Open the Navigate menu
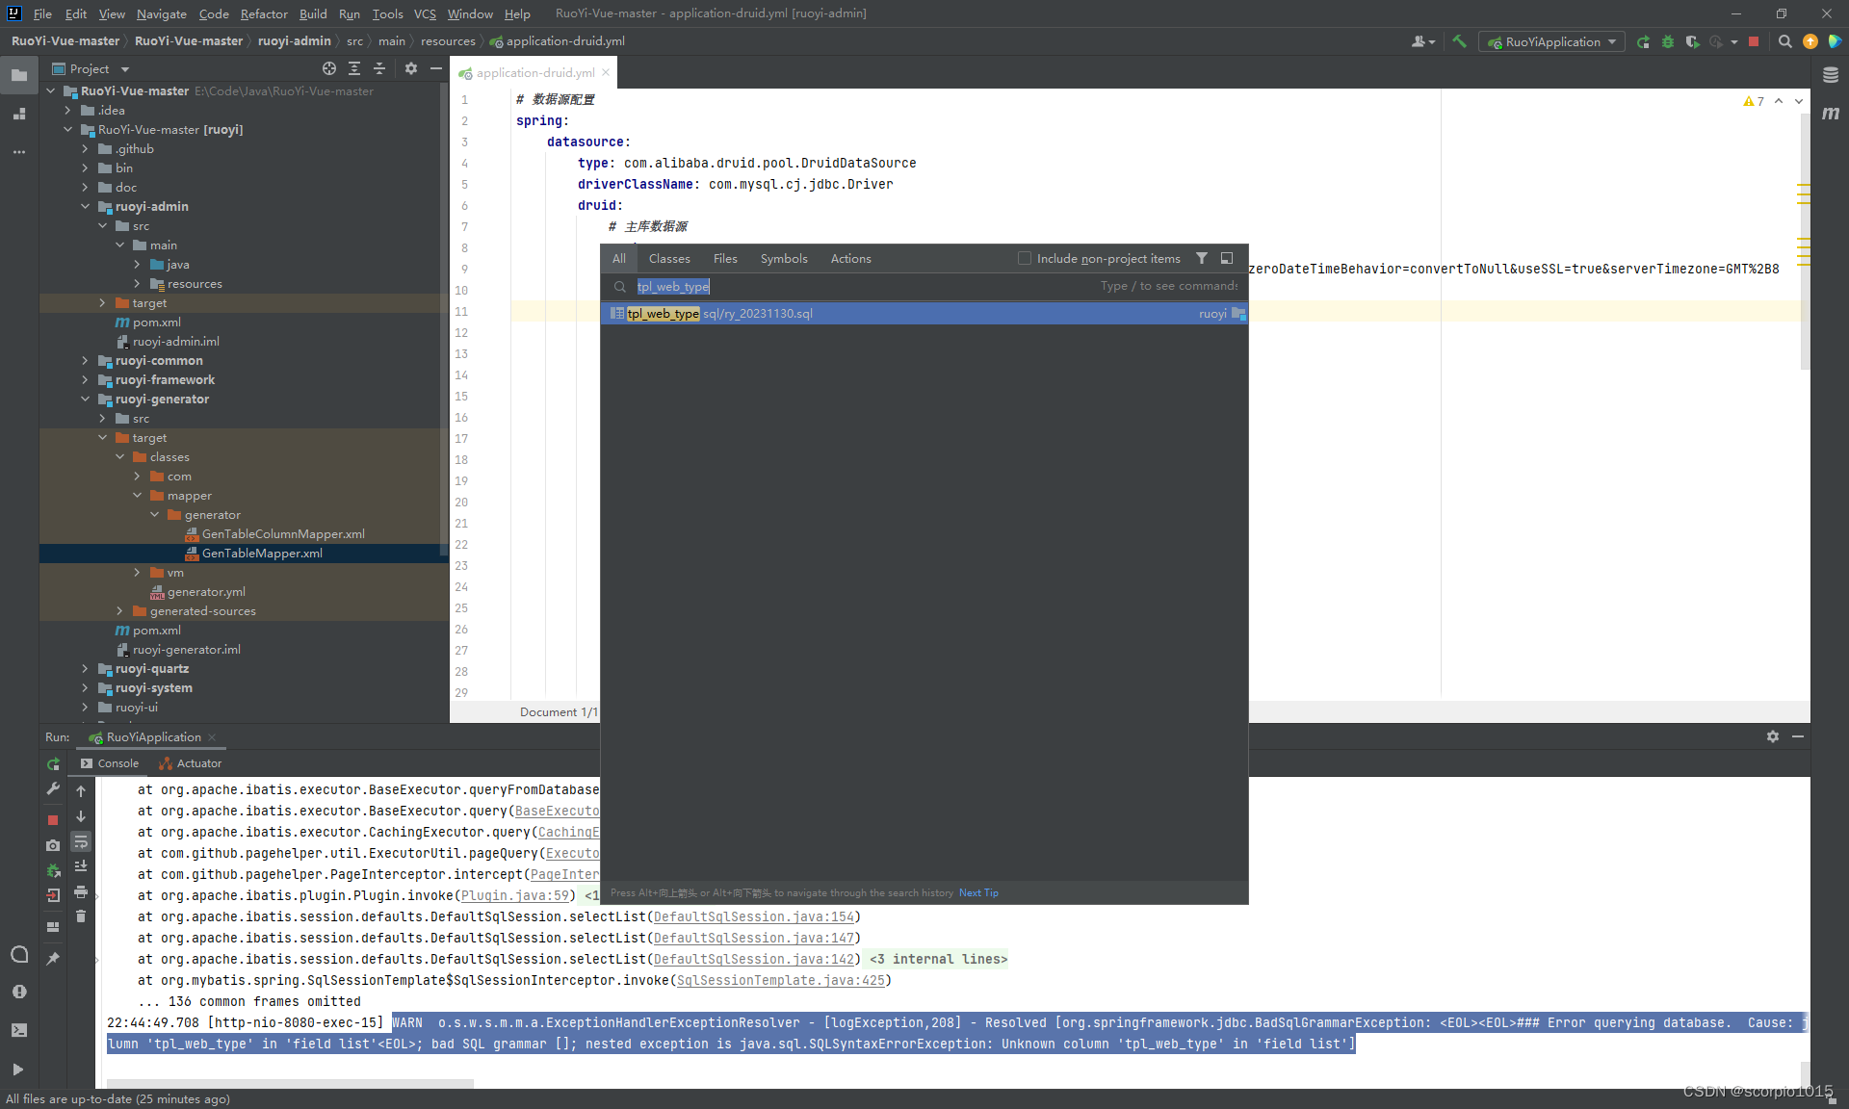This screenshot has height=1109, width=1849. click(161, 13)
